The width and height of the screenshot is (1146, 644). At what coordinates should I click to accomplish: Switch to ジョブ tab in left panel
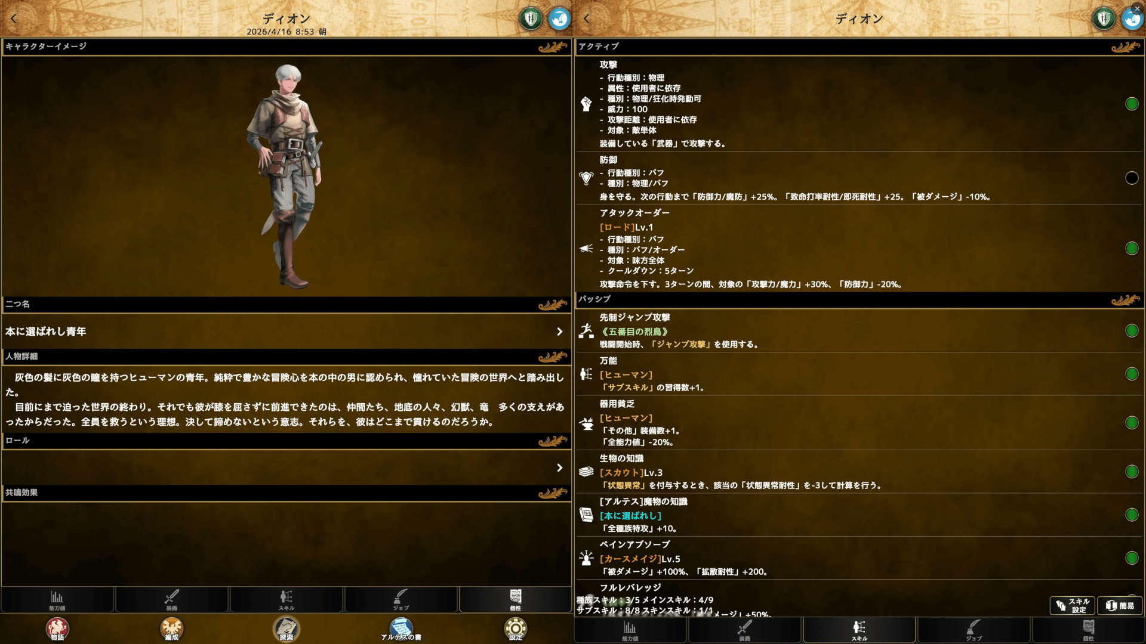click(401, 599)
